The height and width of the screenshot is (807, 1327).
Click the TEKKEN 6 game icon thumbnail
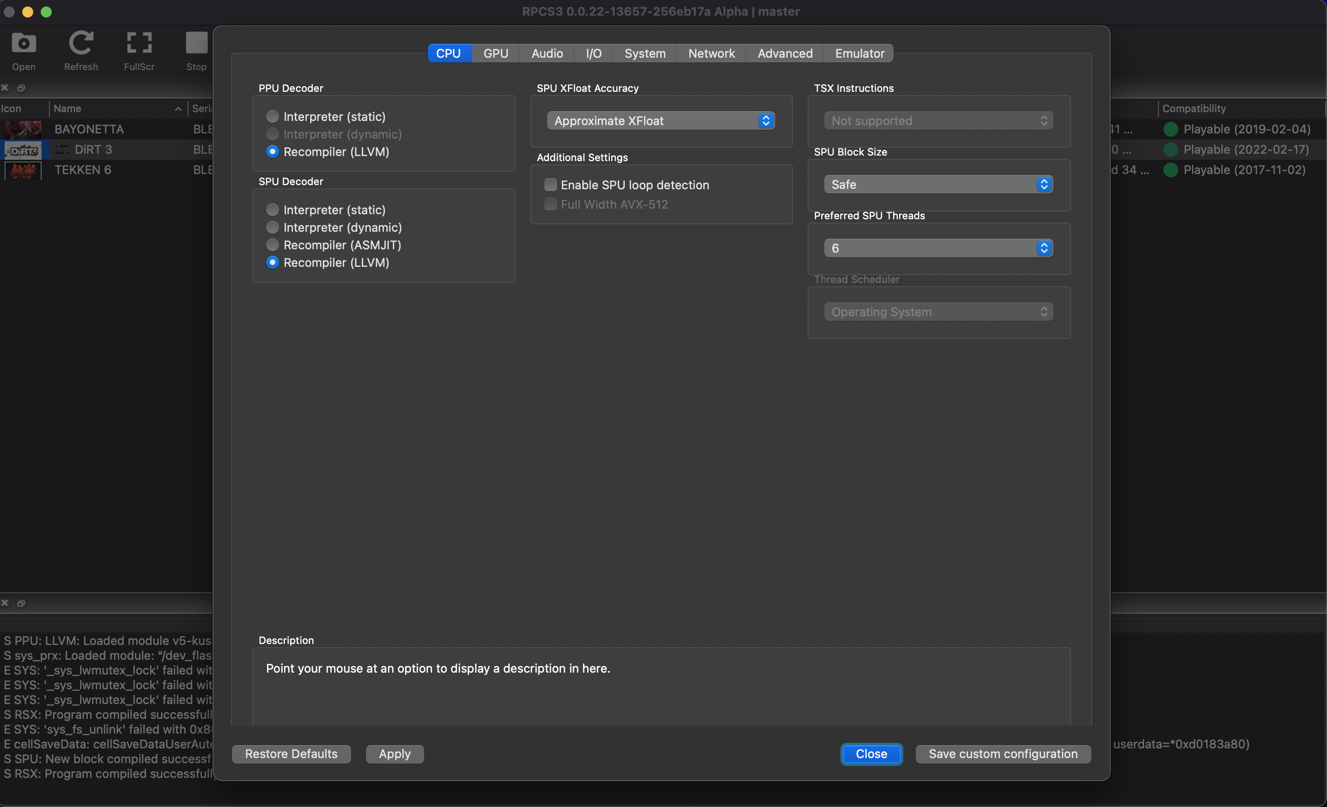(x=23, y=170)
